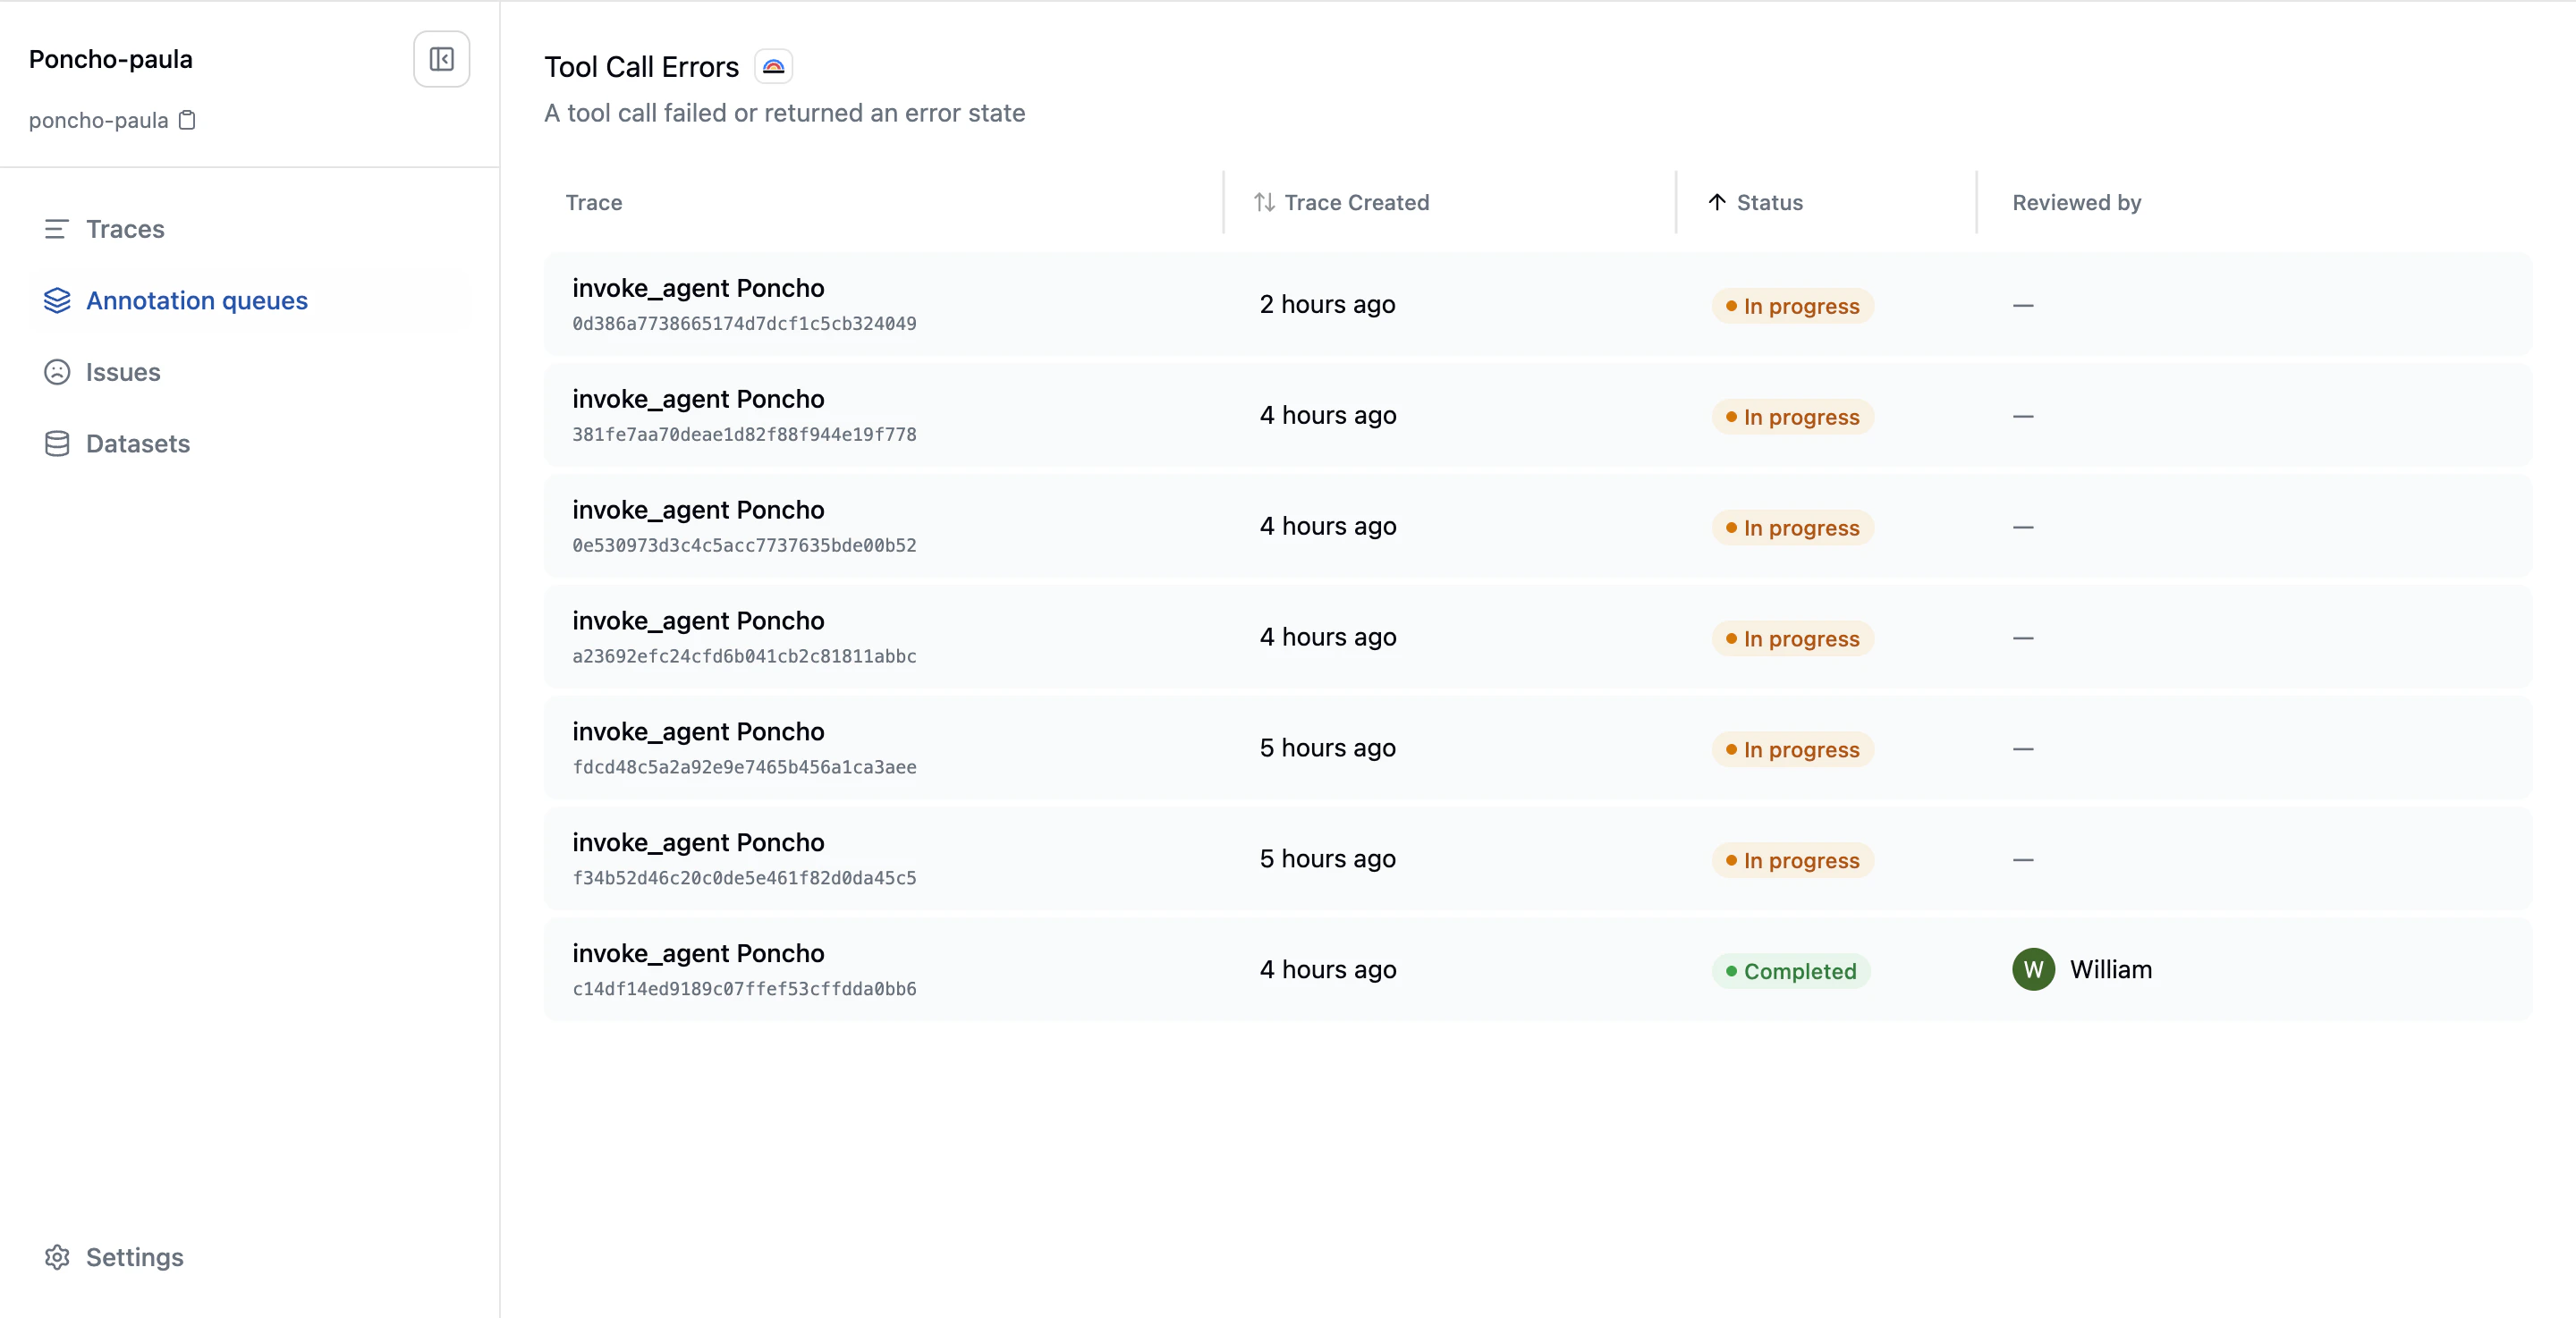The height and width of the screenshot is (1318, 2576).
Task: Collapse the sidebar using the panel icon
Action: pos(441,58)
